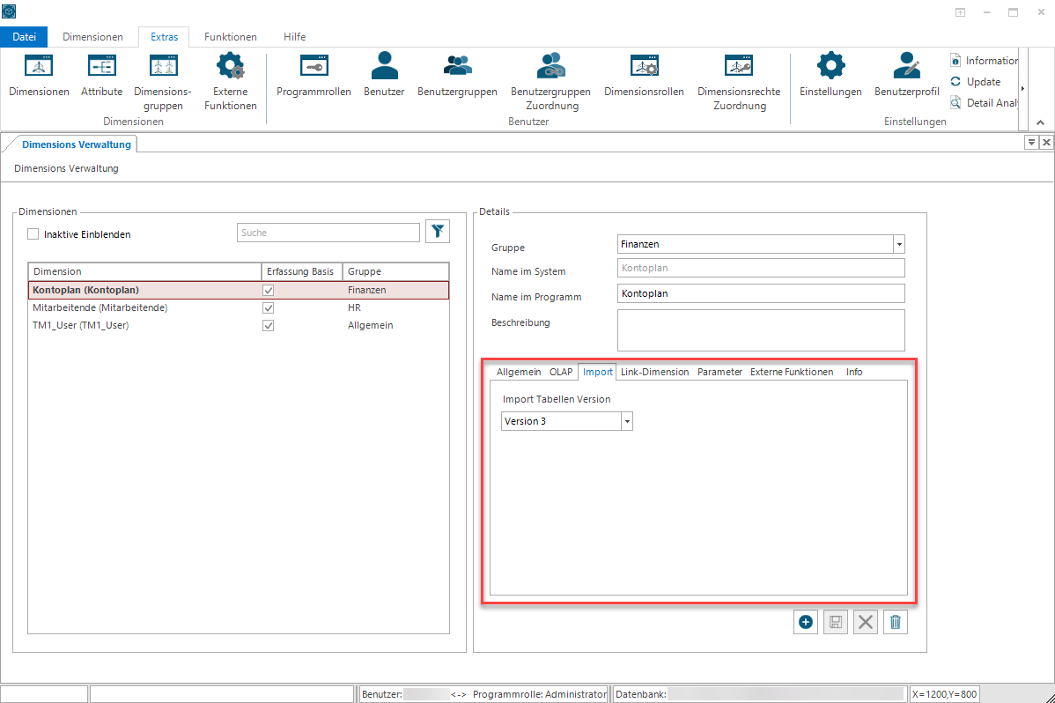This screenshot has height=703, width=1055.
Task: Open the Parameter details tab
Action: (720, 372)
